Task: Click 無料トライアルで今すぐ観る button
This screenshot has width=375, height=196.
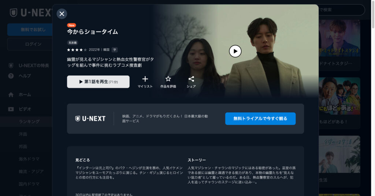Action: [x=260, y=118]
